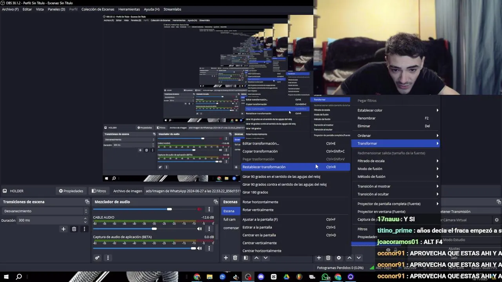Open the transition properties three-dot menu

(x=84, y=229)
